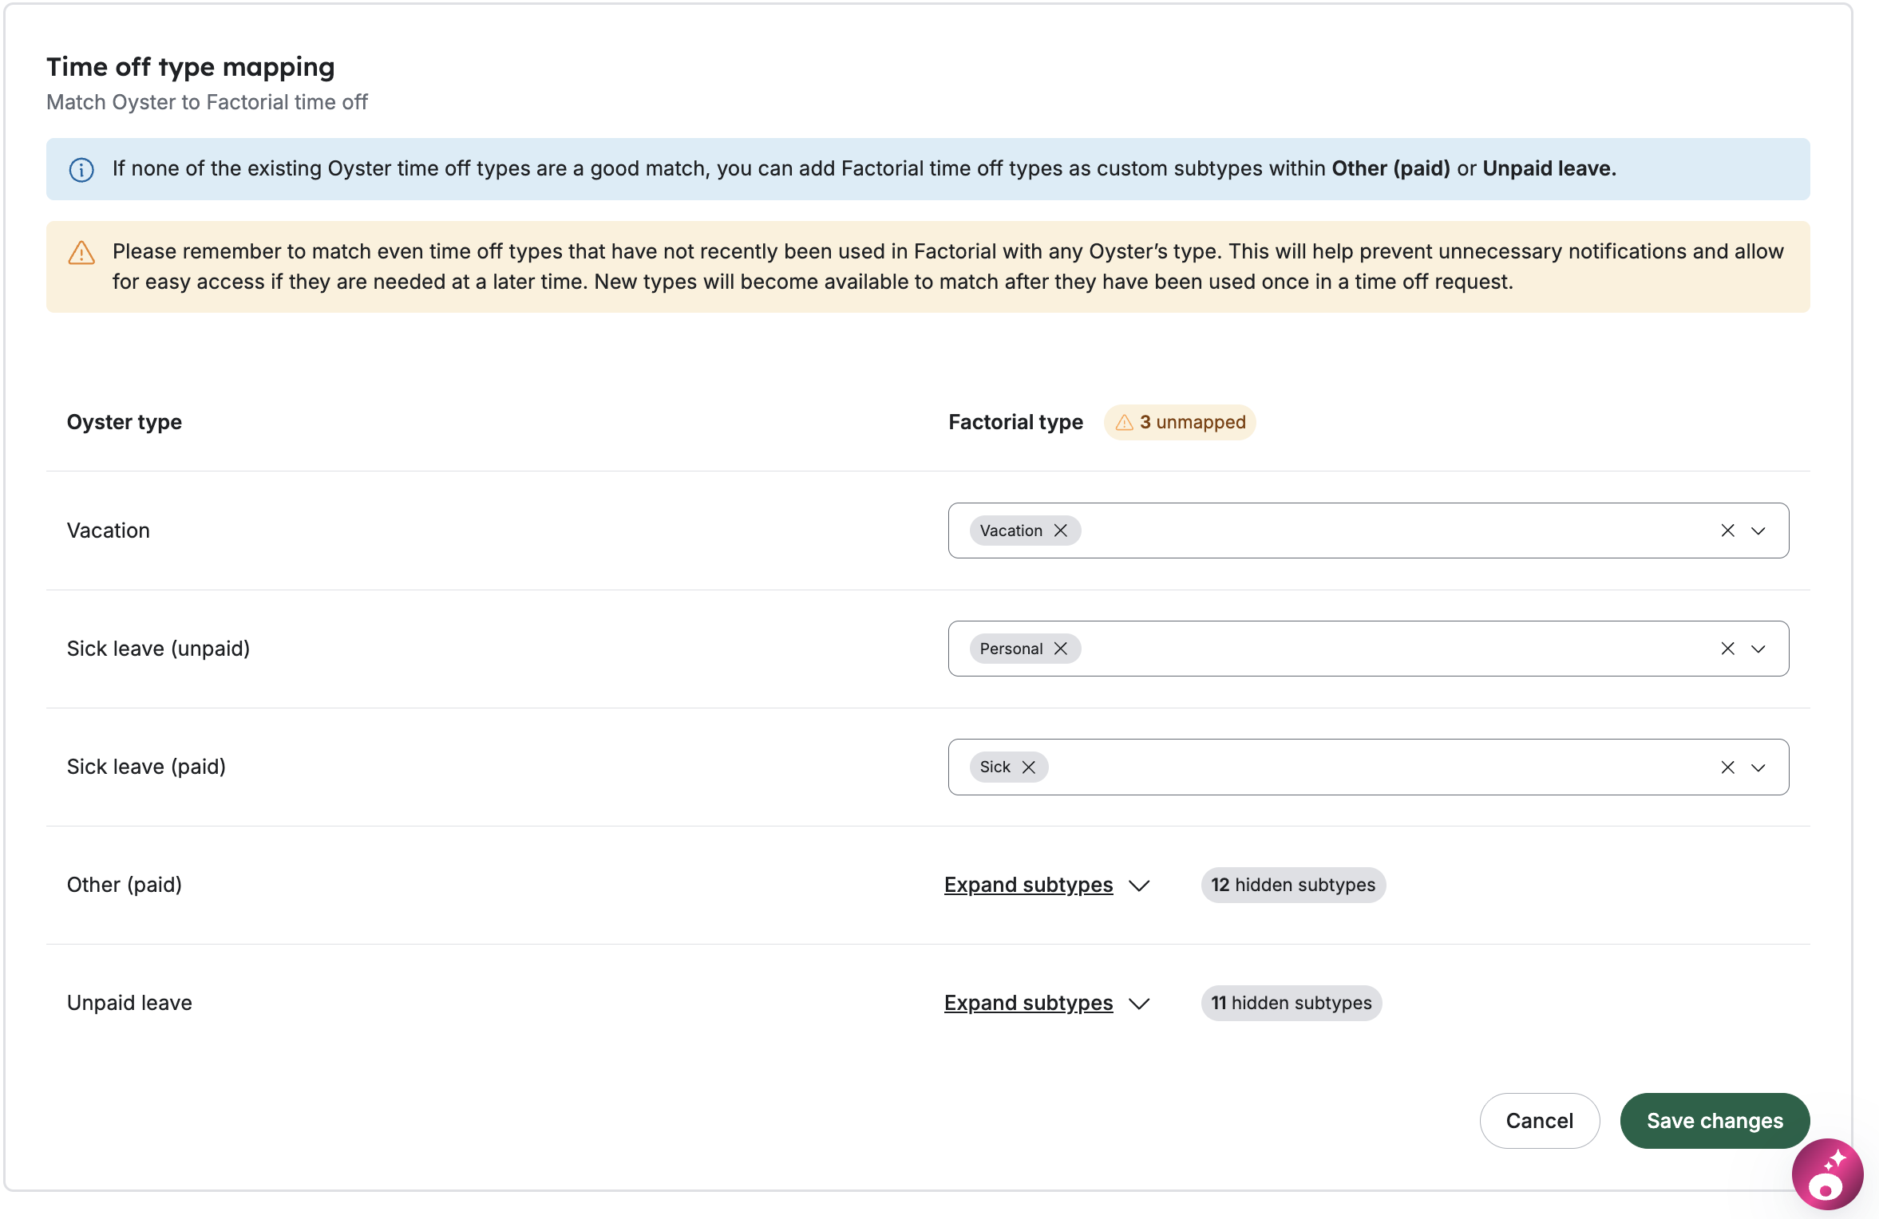Image resolution: width=1879 pixels, height=1219 pixels.
Task: Click the blue info circle icon
Action: click(x=81, y=169)
